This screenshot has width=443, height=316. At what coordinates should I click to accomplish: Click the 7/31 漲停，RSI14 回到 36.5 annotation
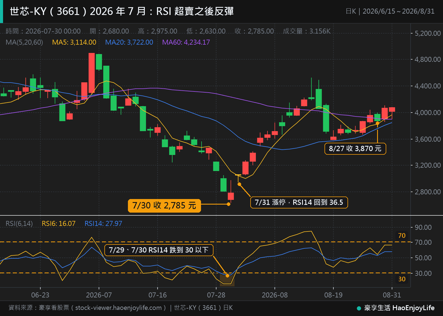point(299,202)
